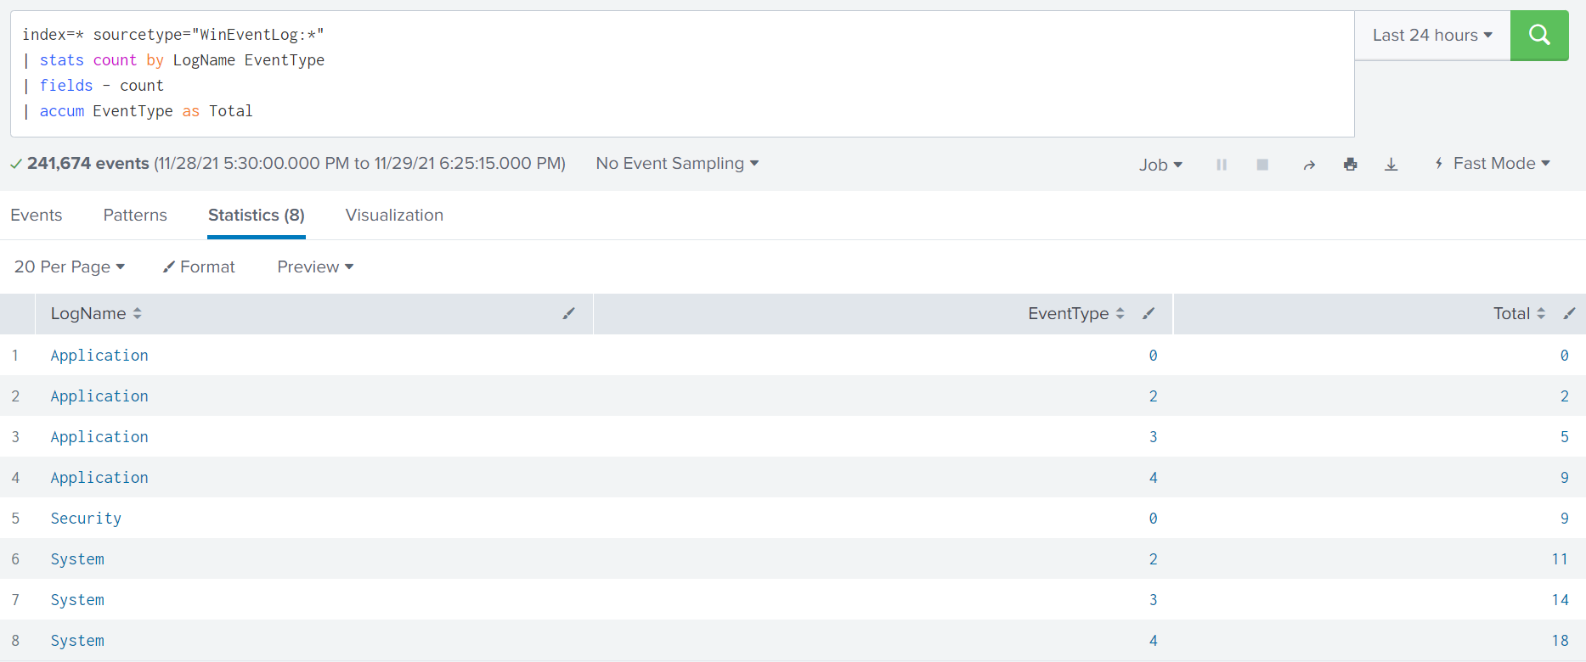Export results with the download icon
The height and width of the screenshot is (662, 1586).
click(x=1391, y=165)
